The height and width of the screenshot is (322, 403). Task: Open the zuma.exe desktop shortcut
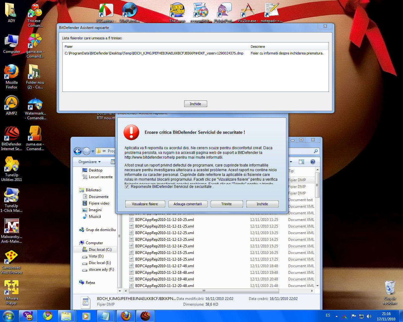[x=35, y=138]
